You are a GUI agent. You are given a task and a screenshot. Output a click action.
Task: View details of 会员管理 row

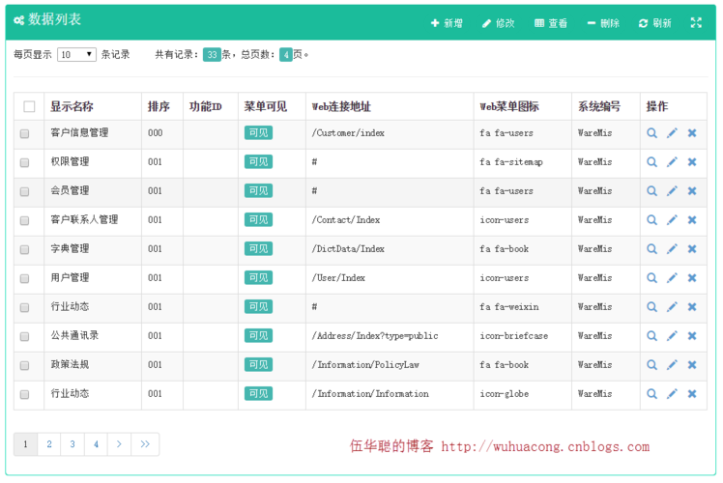(651, 191)
